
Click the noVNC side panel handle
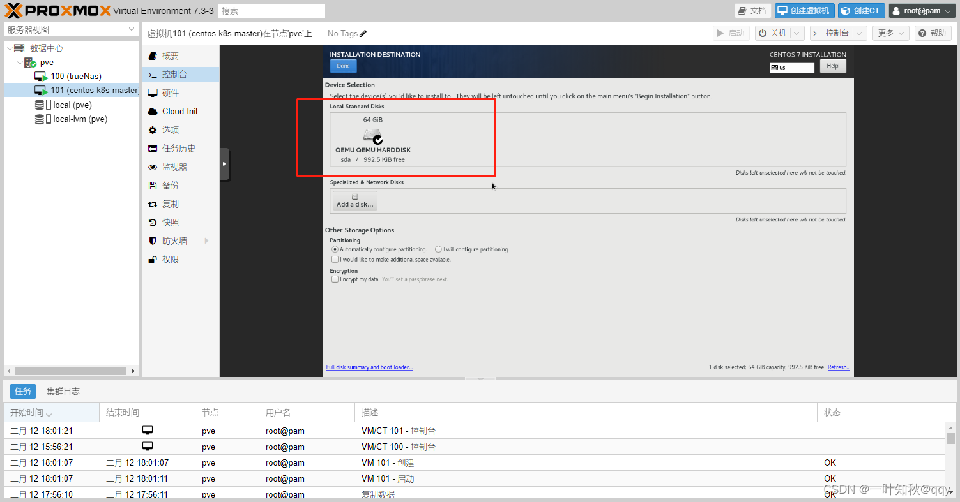click(x=224, y=164)
